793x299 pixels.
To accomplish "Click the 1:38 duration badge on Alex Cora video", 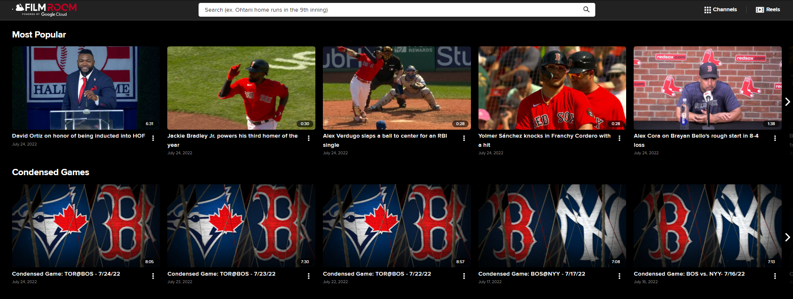I will [771, 124].
